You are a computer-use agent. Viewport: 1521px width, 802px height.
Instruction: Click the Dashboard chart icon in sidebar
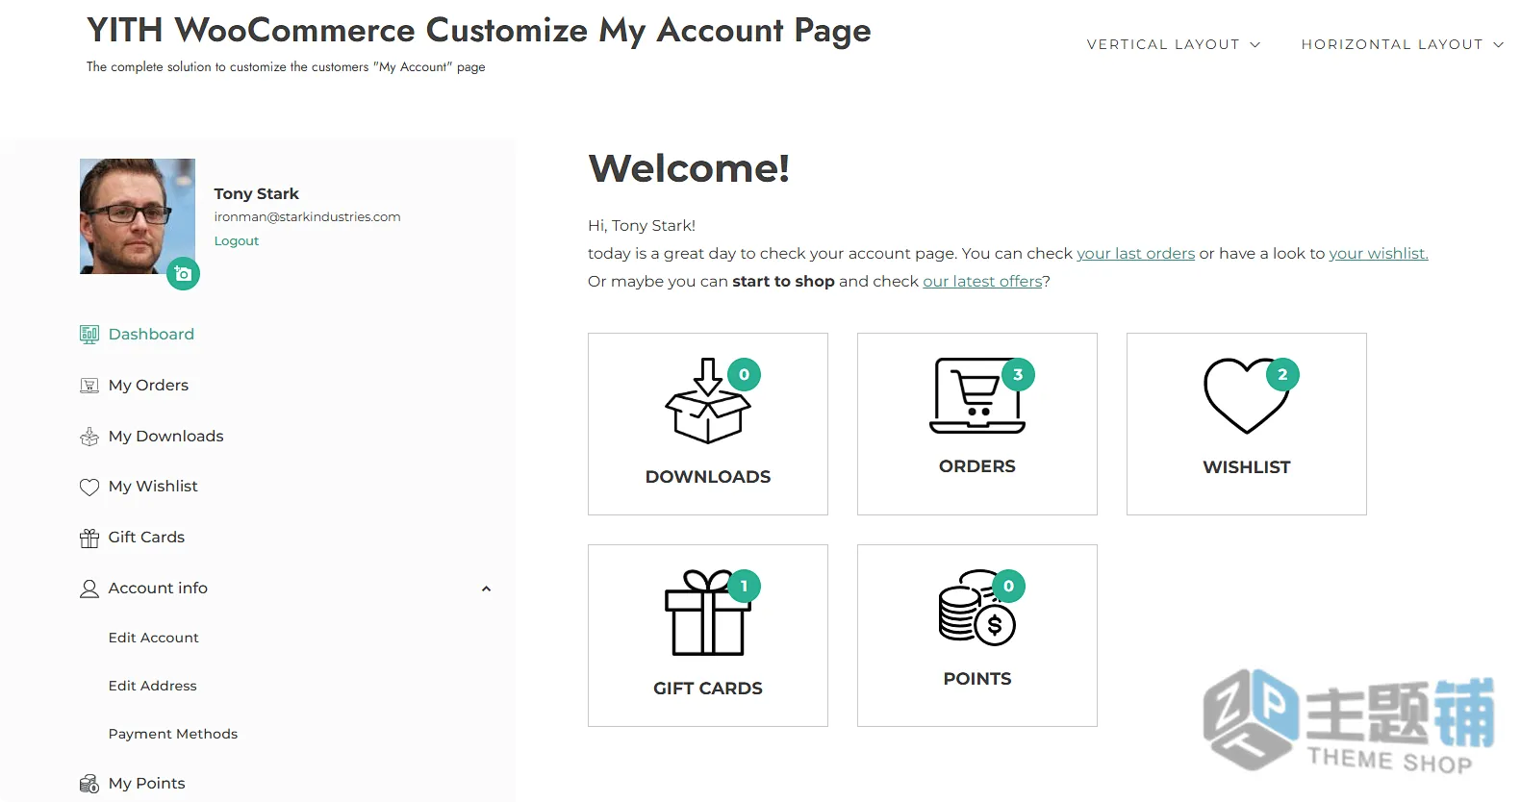[x=89, y=335]
